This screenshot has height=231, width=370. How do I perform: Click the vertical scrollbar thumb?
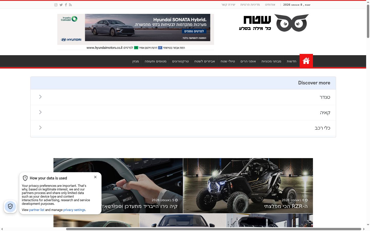368,21
